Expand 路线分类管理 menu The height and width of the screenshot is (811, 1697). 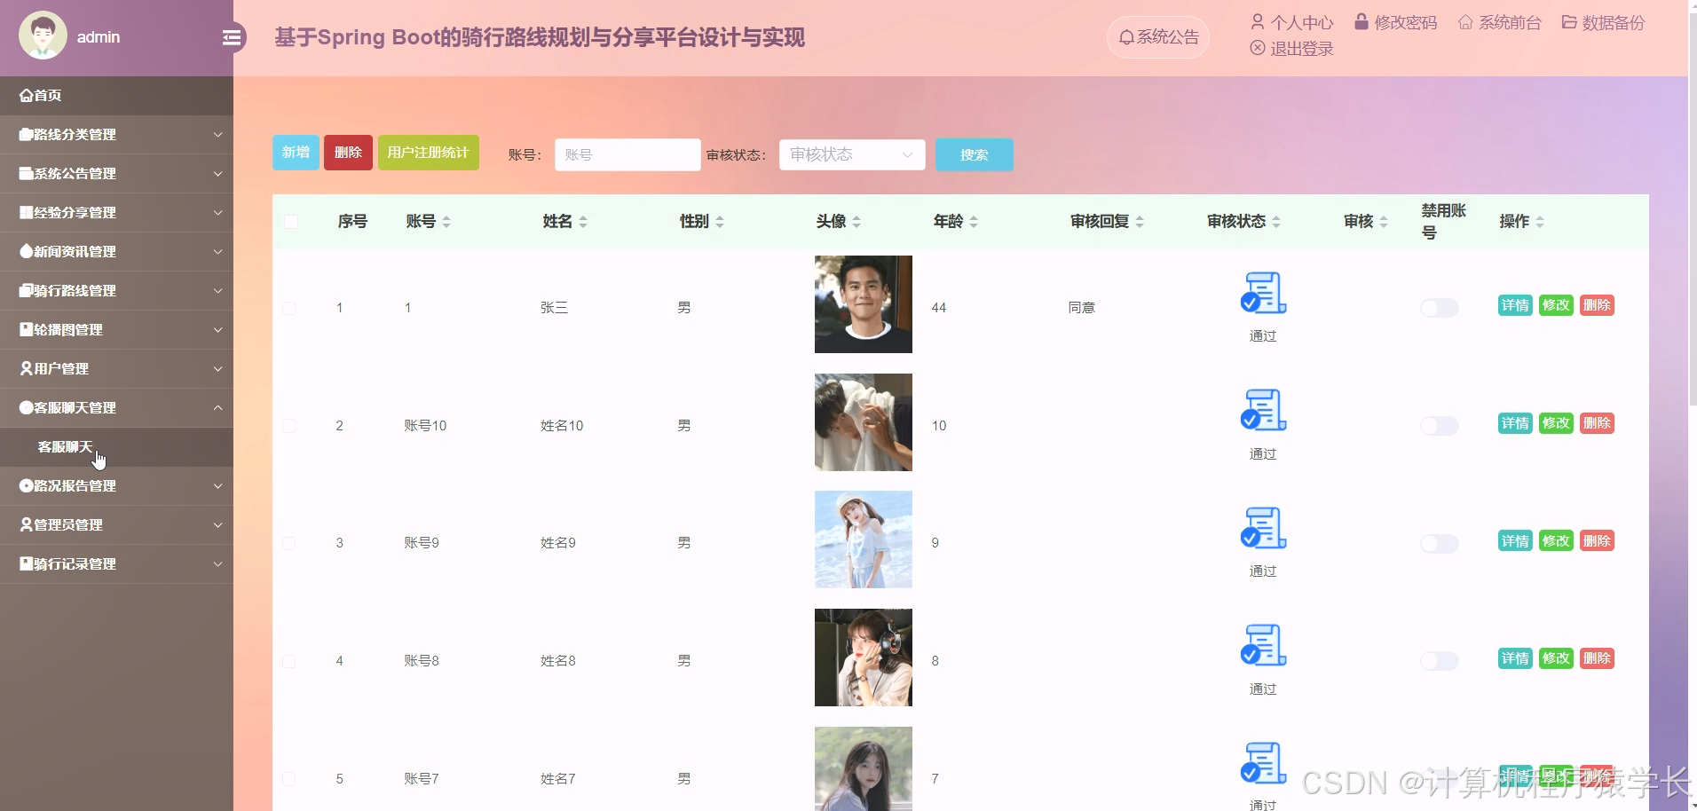pos(116,135)
